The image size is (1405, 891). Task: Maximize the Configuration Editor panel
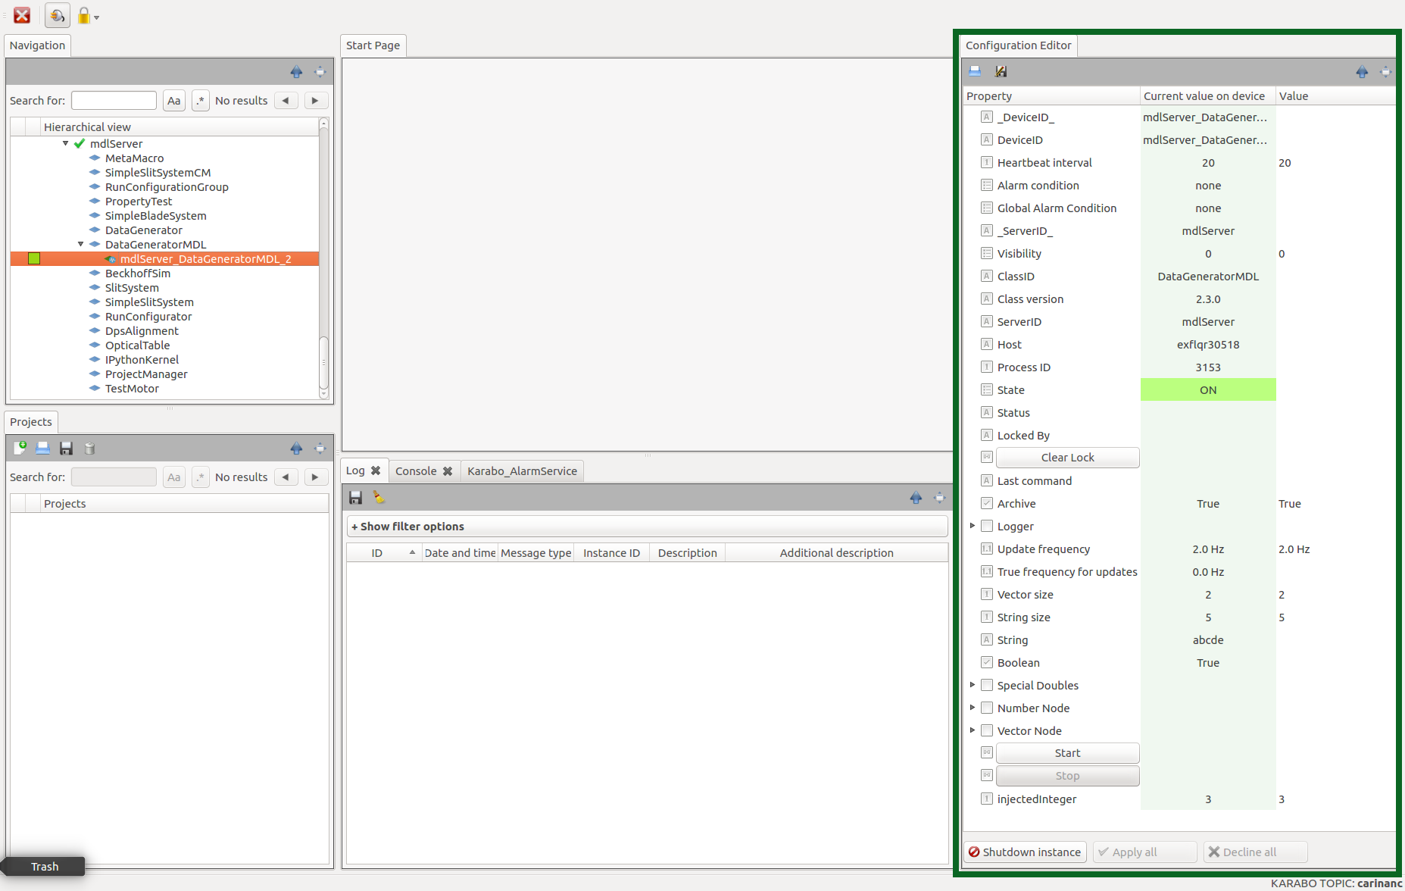point(1386,72)
